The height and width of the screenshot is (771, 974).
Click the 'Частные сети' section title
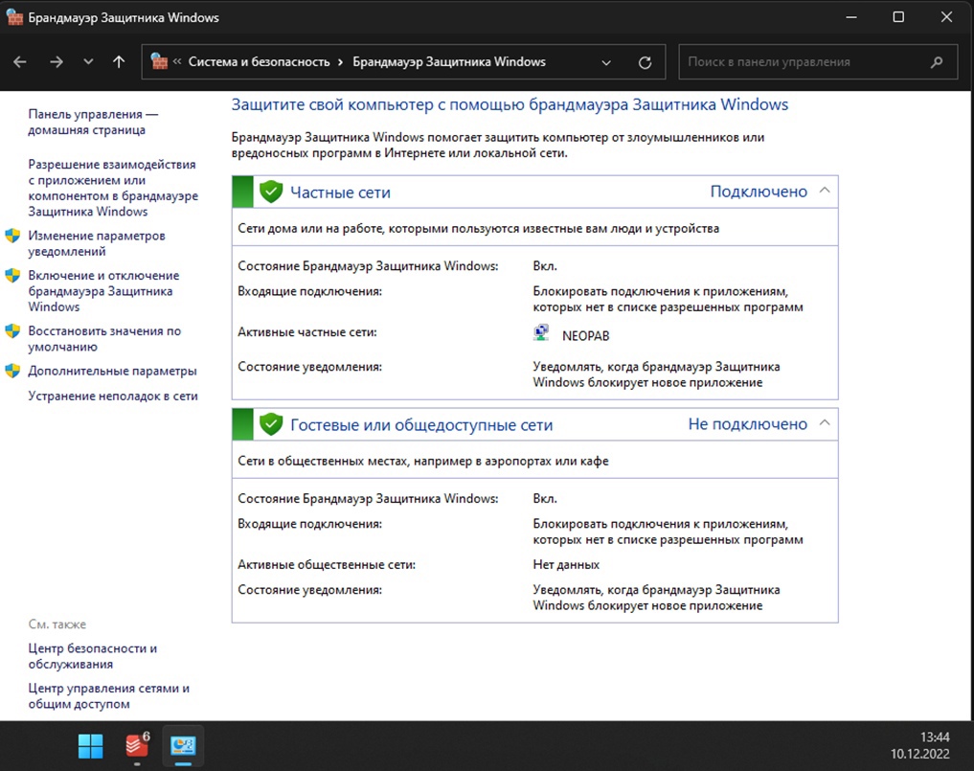tap(340, 193)
